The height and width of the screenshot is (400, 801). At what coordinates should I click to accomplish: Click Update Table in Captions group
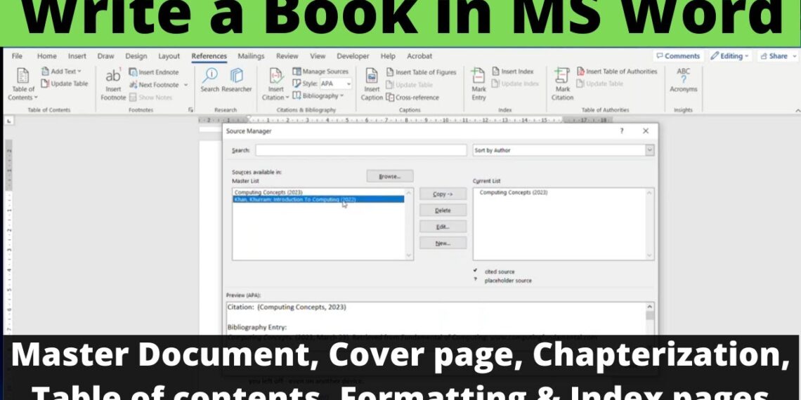pos(409,85)
